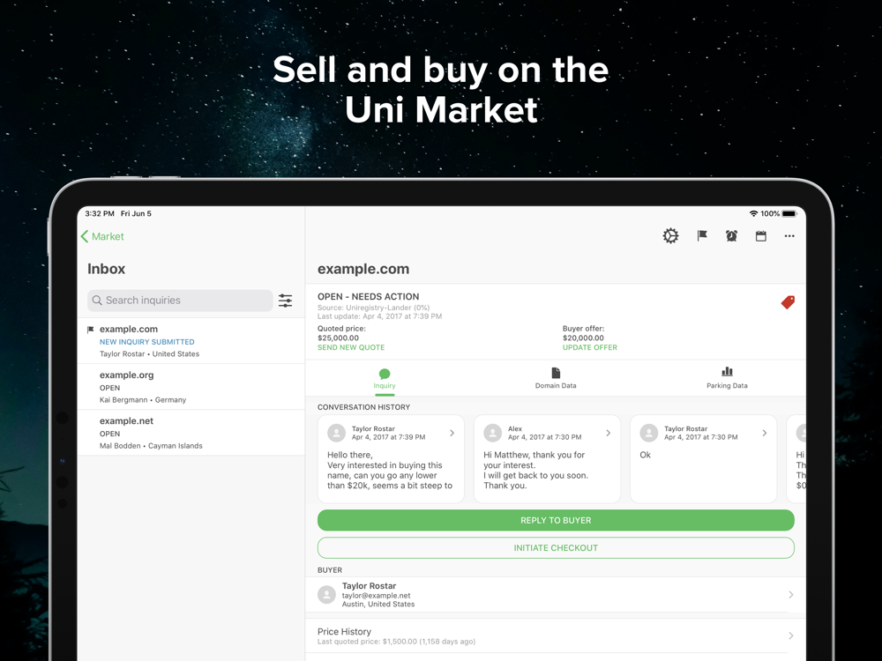The image size is (882, 661).
Task: Select the example.net inquiry from Mal Bodden
Action: coord(191,433)
